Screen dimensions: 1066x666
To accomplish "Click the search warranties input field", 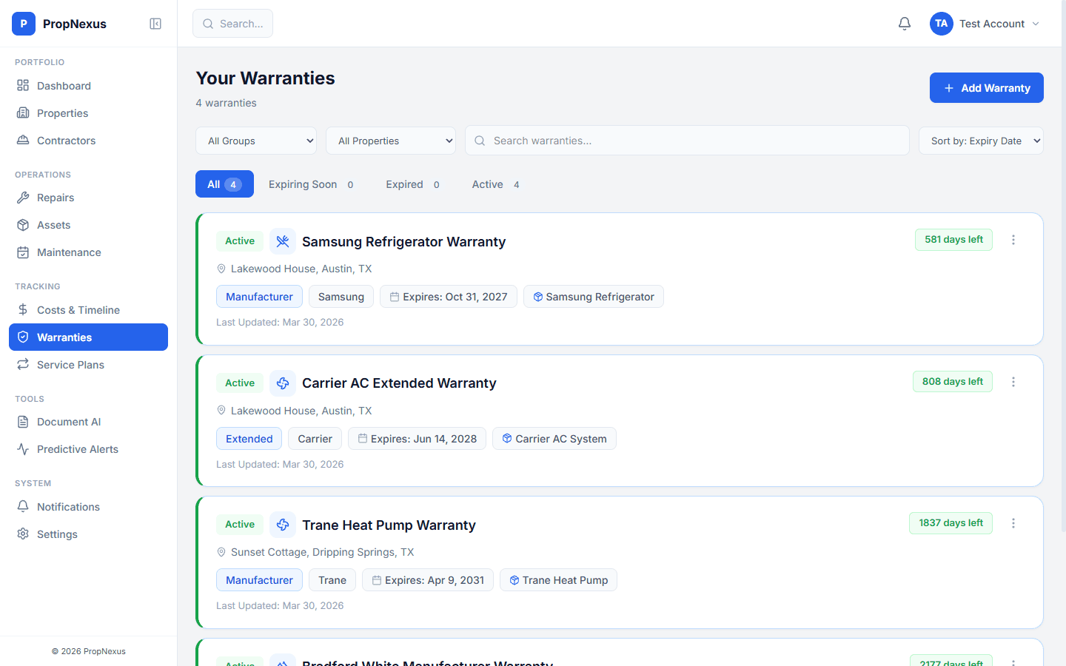I will click(x=687, y=140).
